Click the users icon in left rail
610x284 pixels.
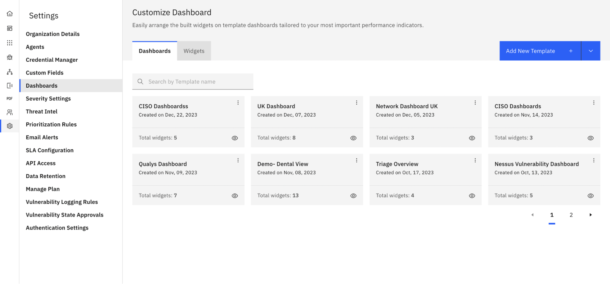pos(10,112)
